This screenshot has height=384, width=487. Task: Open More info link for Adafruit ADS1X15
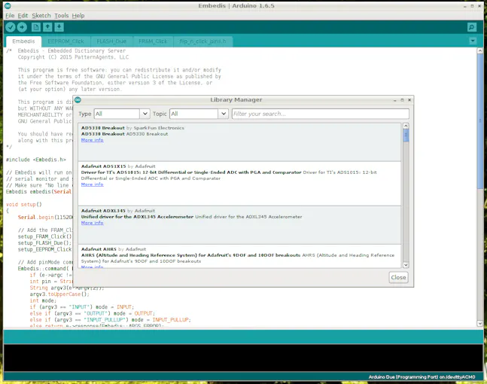(93, 184)
